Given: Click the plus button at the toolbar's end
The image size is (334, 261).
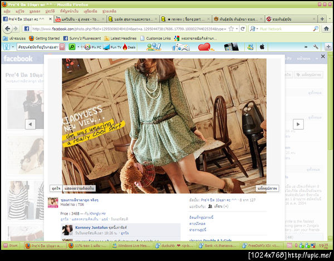Looking at the screenshot, I should click(328, 47).
